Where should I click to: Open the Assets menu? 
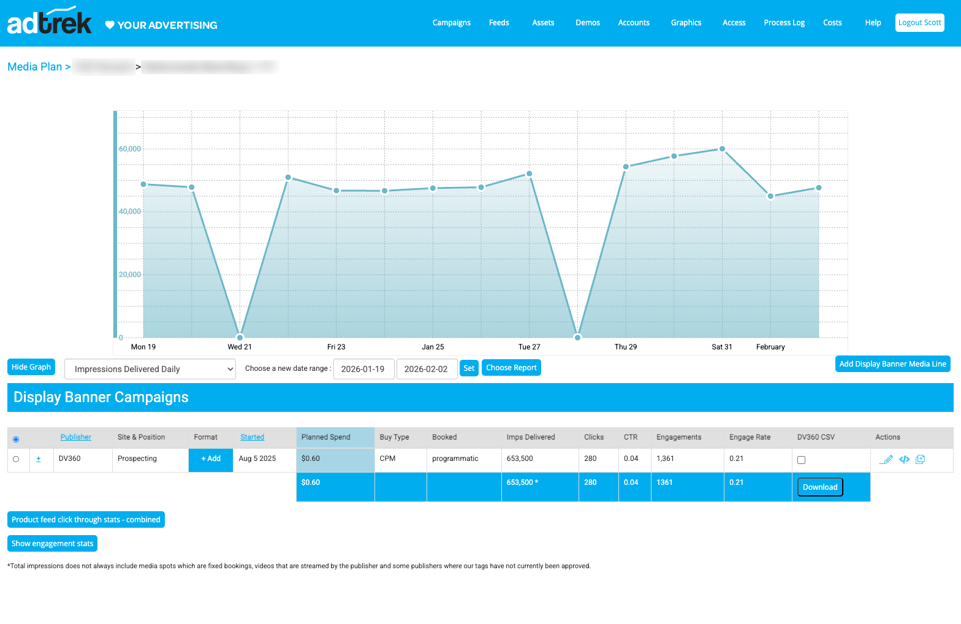click(x=543, y=23)
